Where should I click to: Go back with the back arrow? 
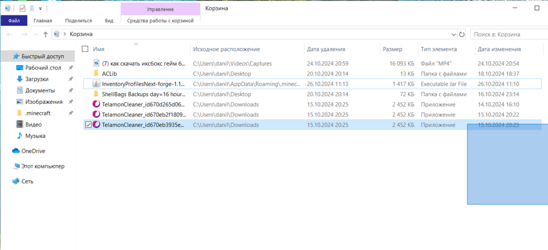pos(10,34)
